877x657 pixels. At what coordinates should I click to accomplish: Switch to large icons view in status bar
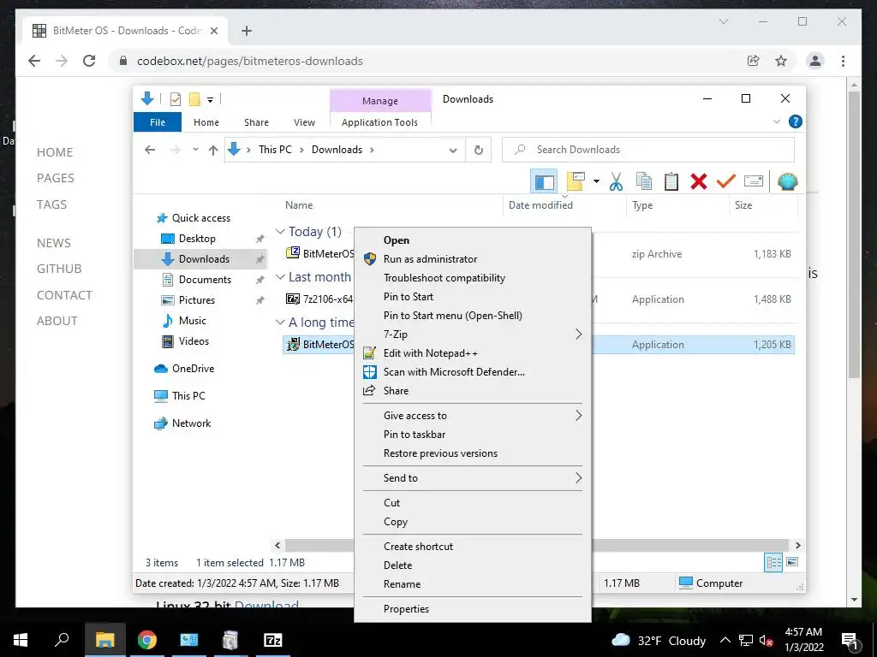point(792,562)
